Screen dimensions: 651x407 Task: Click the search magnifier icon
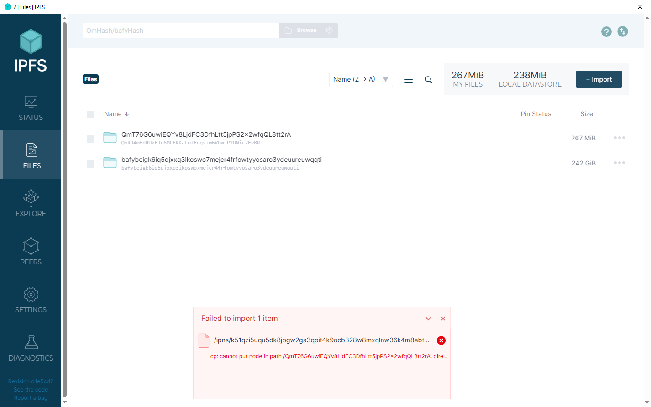[x=429, y=80]
